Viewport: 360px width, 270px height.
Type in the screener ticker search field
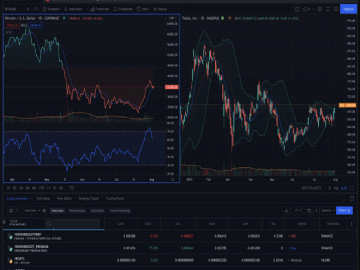[72, 223]
